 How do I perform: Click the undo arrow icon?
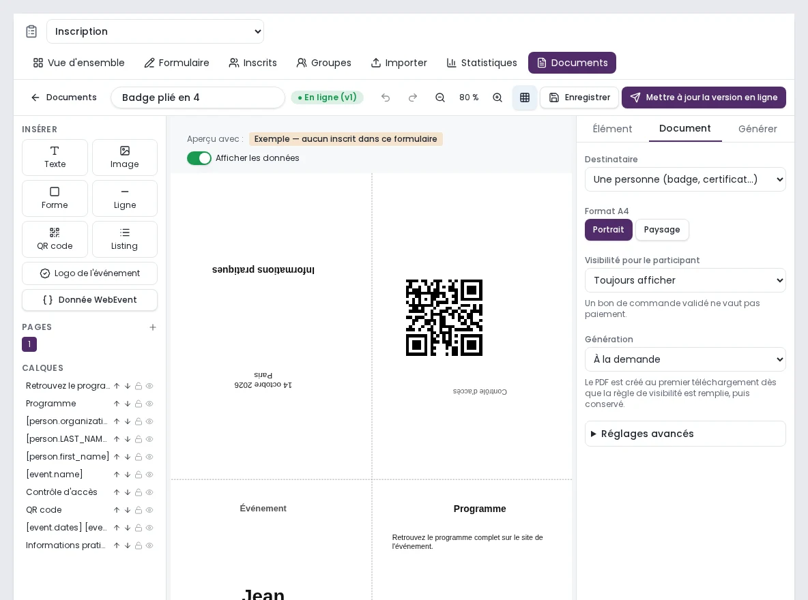point(386,97)
